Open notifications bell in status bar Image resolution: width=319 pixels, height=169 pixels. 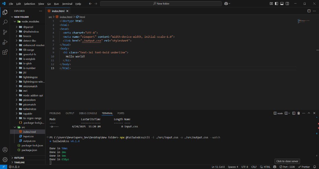point(315,167)
